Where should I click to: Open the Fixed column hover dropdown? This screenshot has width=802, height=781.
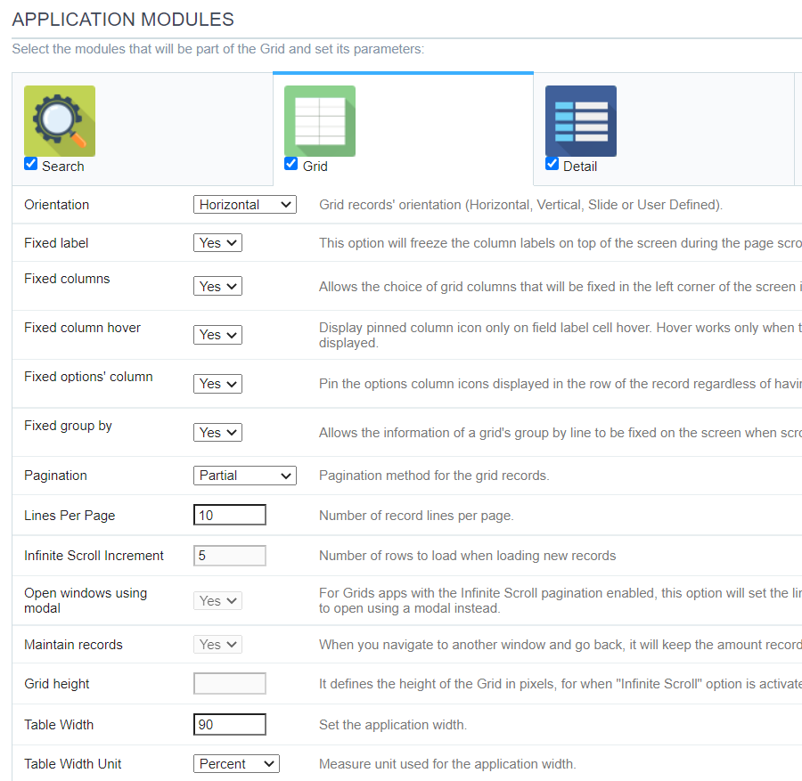click(217, 334)
